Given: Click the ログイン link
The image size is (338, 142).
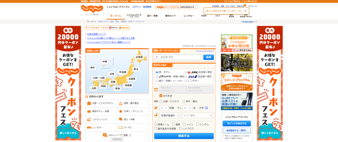Looking at the screenshot, I should pos(137,7).
